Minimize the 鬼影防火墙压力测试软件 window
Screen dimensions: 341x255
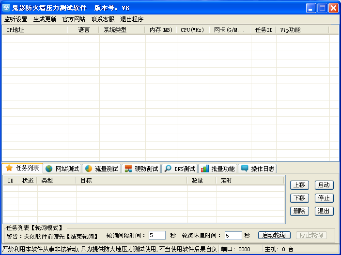coord(311,8)
